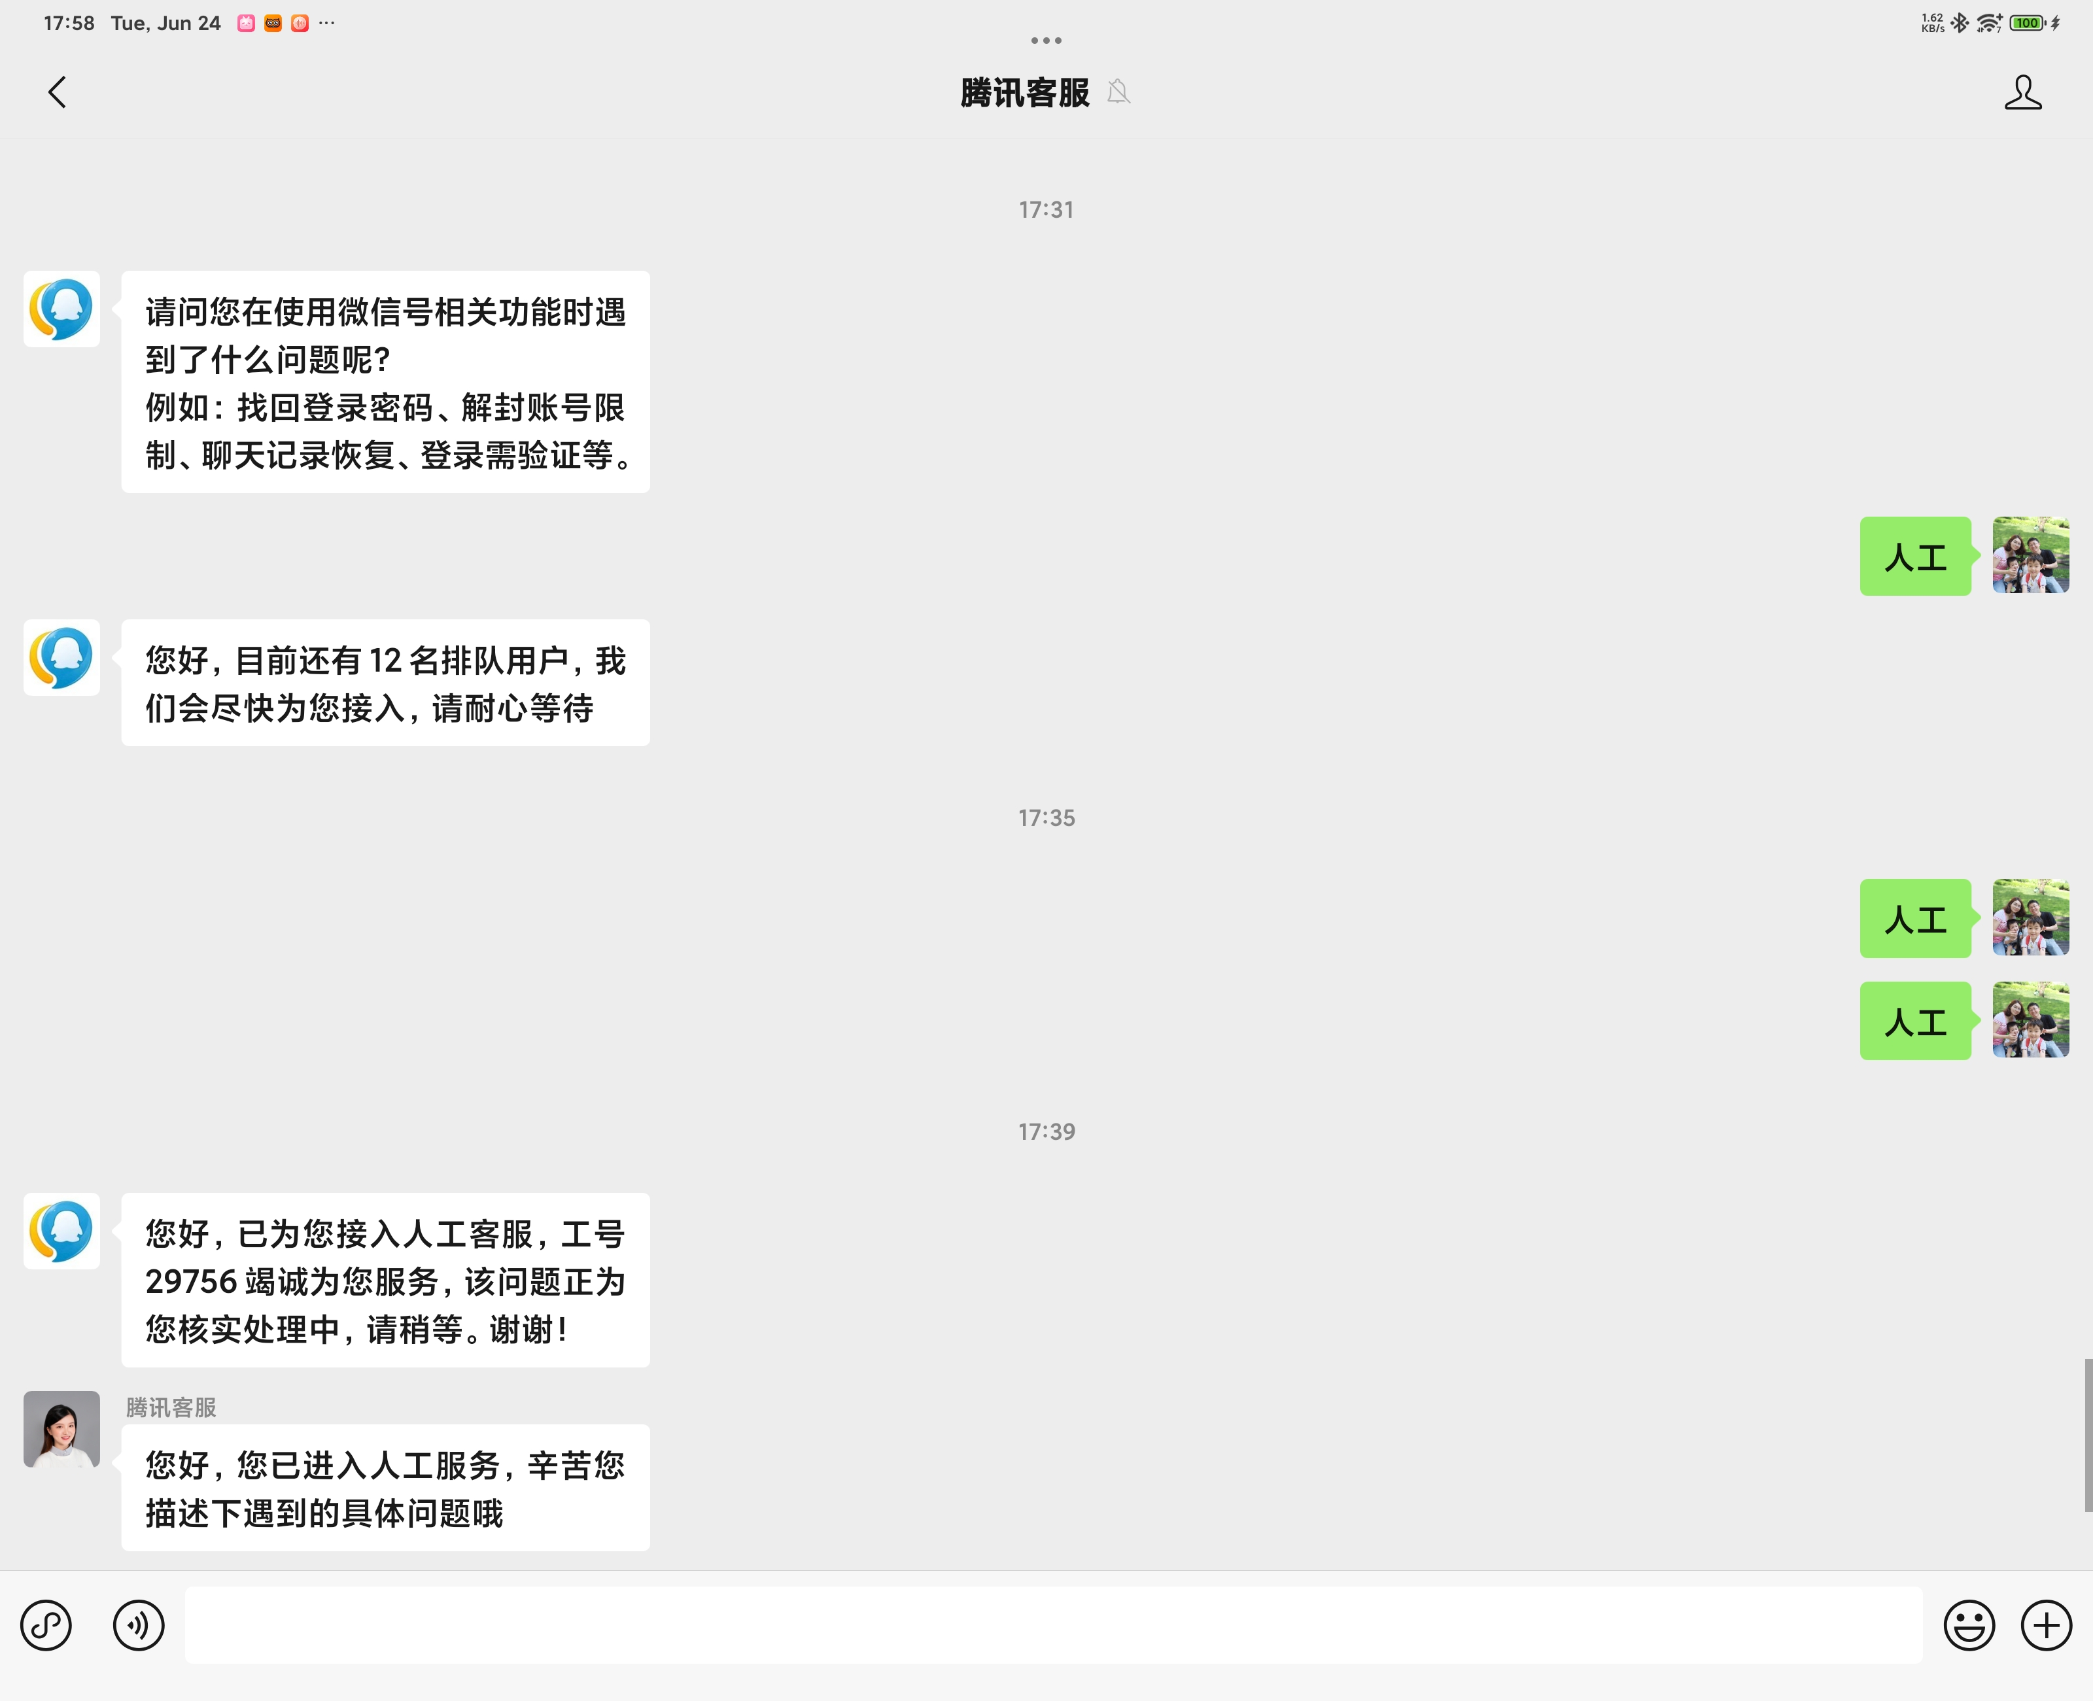The image size is (2093, 1701).
Task: Open the emoji sticker panel
Action: (x=1969, y=1626)
